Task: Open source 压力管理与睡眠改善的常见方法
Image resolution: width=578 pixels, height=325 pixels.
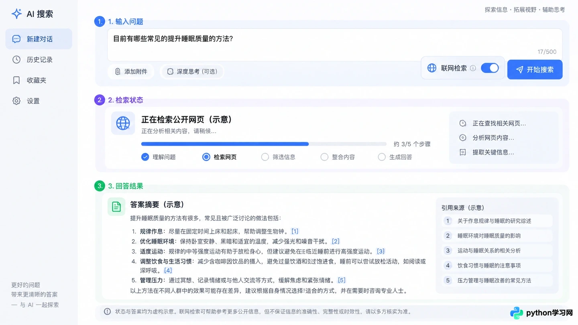Action: (x=497, y=280)
